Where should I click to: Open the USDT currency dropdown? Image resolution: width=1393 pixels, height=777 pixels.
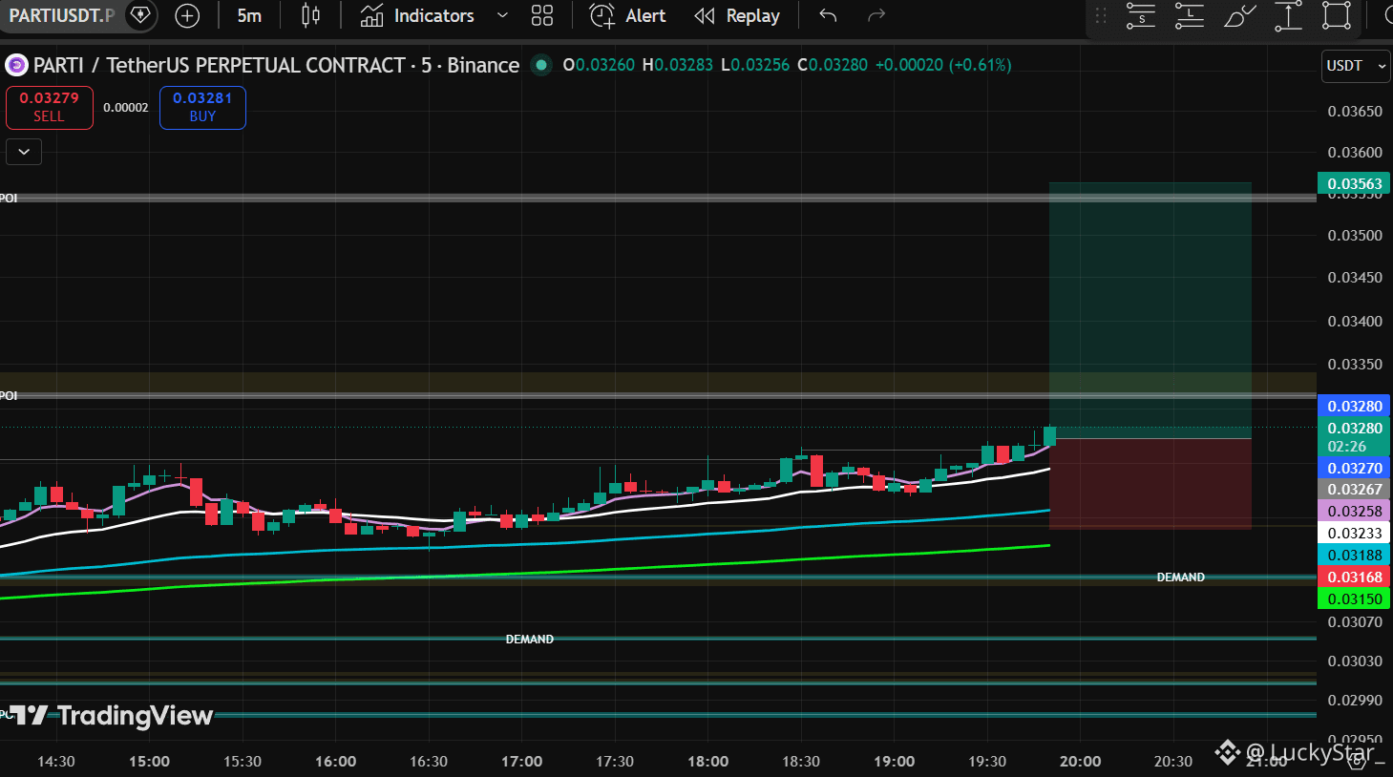[x=1356, y=66]
